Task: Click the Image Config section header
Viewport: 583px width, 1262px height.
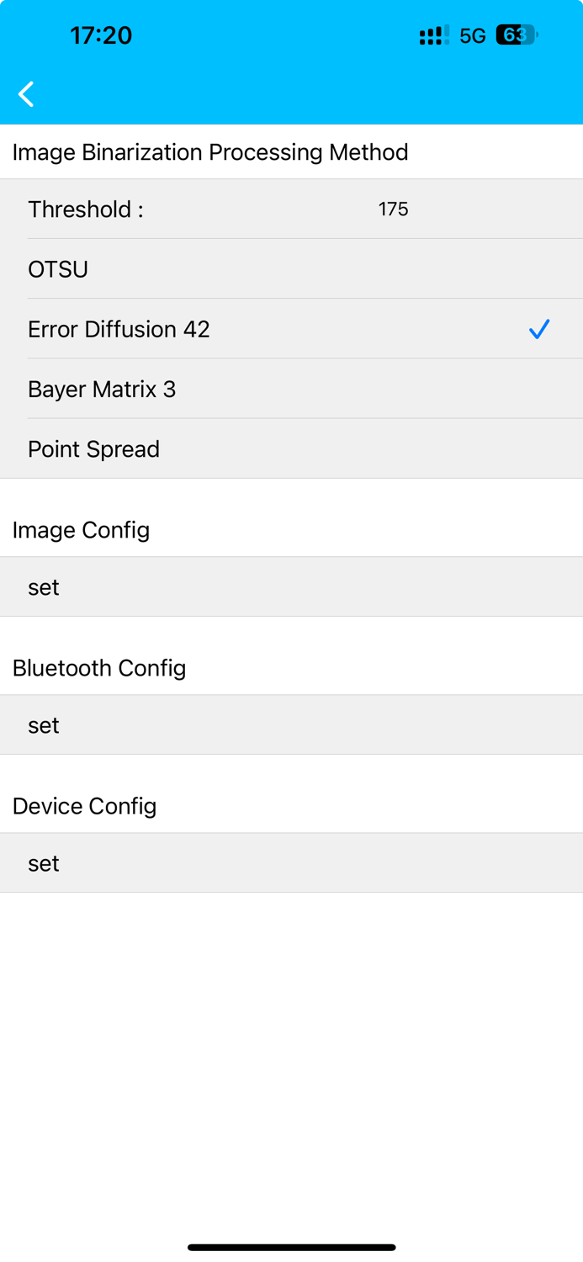Action: [81, 530]
